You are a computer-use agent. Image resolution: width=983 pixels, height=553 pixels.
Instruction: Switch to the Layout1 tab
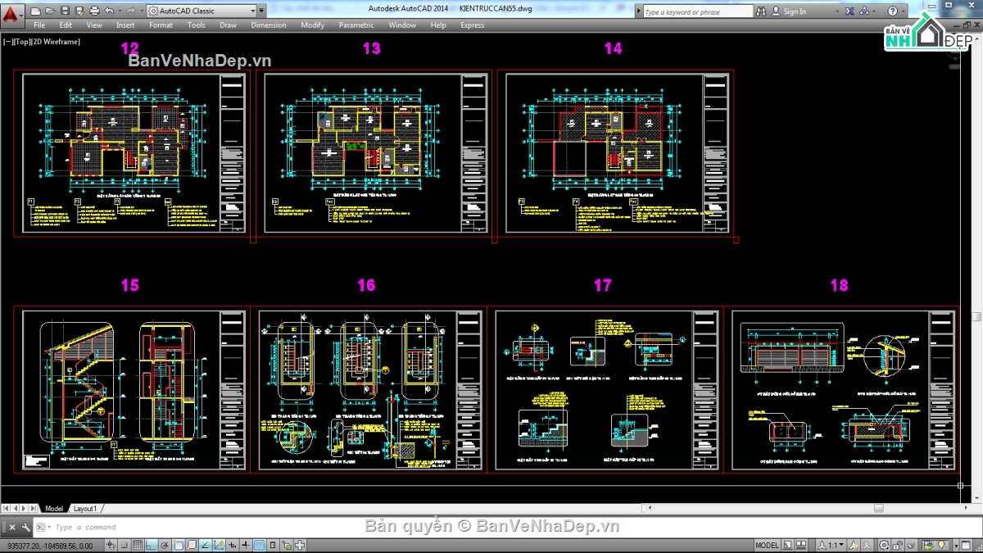coord(85,508)
